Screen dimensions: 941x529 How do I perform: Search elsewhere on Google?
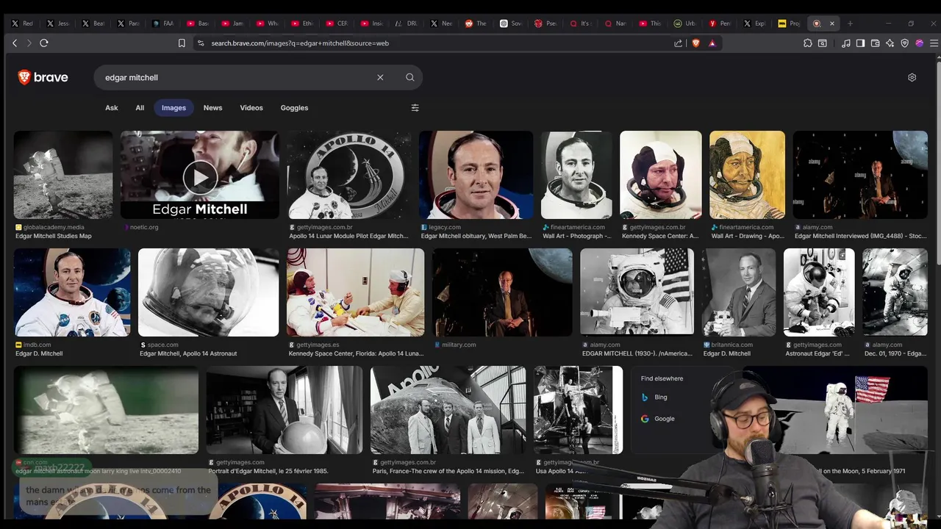coord(657,419)
